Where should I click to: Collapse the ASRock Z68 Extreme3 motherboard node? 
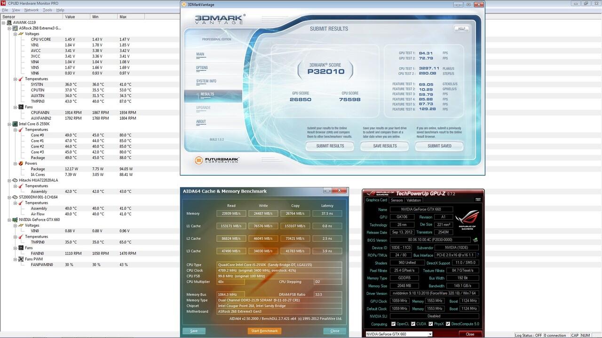(9, 28)
